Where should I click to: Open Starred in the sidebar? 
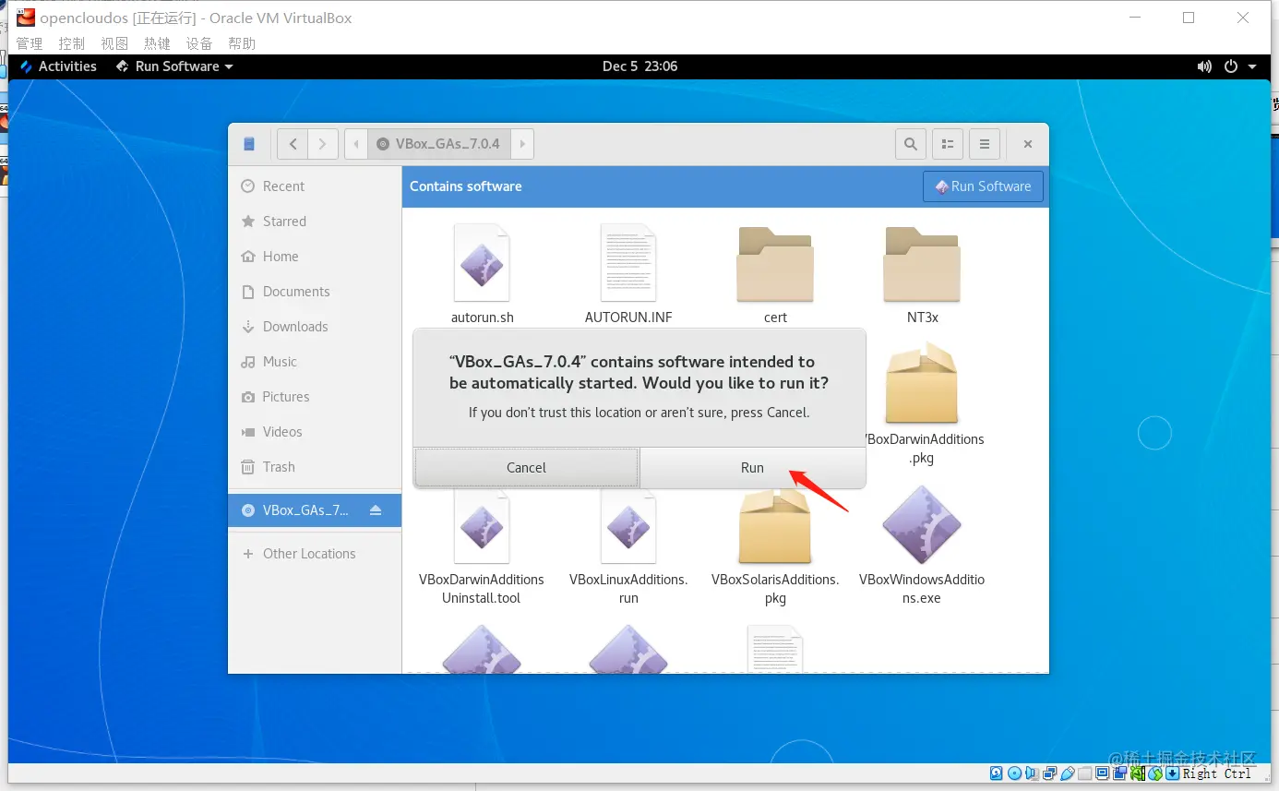pos(315,222)
